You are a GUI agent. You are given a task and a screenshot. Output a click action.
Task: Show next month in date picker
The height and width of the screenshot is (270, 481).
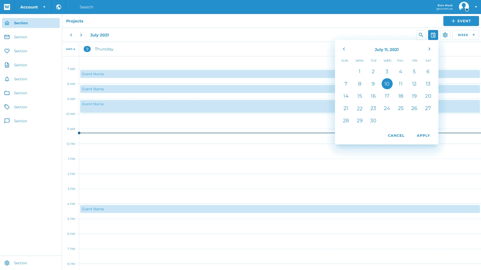point(429,49)
